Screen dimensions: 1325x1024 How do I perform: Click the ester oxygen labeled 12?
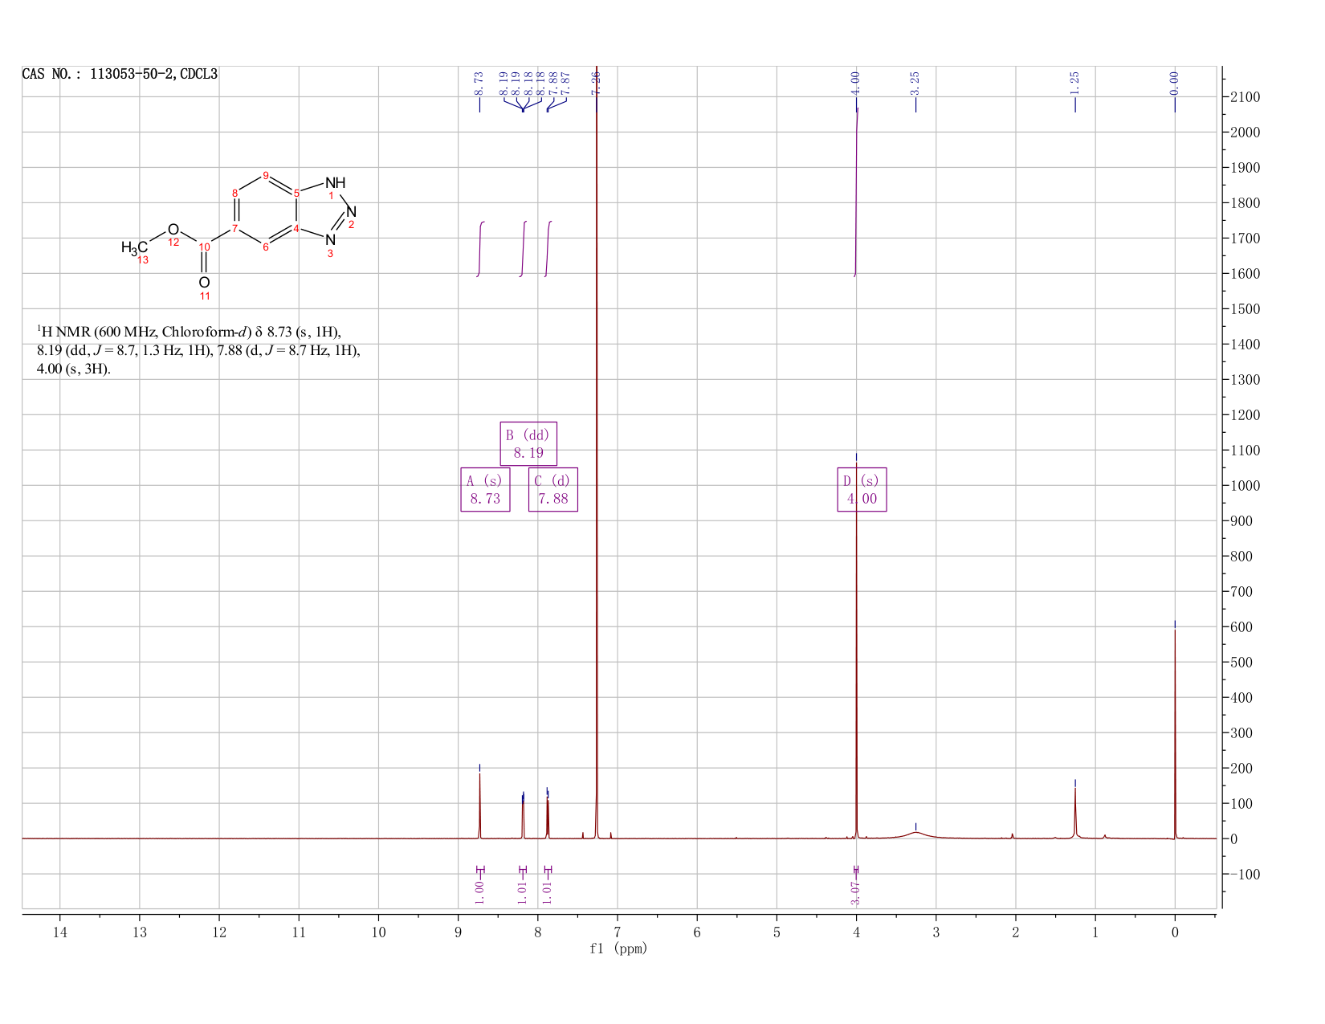click(x=173, y=230)
